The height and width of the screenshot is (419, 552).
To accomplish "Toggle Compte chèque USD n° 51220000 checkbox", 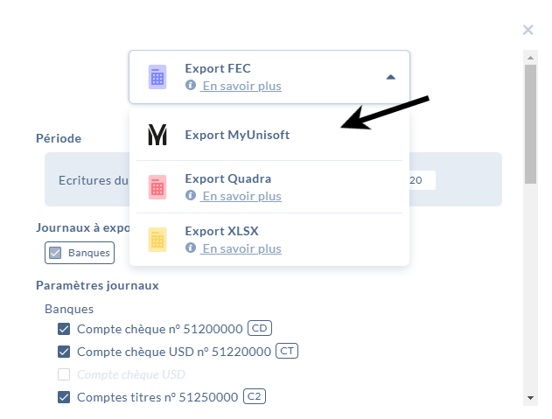I will 64,352.
